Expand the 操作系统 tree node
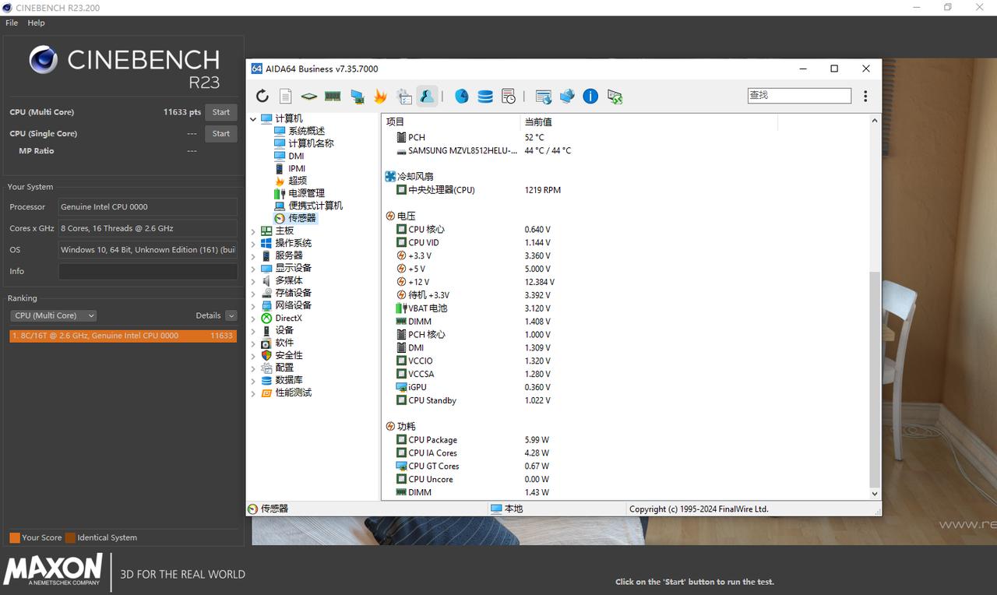Viewport: 997px width, 595px height. 253,244
